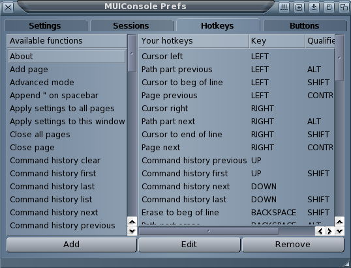Switch to the Settings tab
The height and width of the screenshot is (268, 351).
click(45, 25)
